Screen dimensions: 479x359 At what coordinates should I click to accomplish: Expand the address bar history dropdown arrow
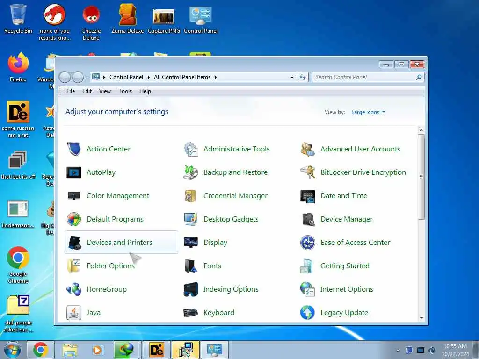coord(292,77)
